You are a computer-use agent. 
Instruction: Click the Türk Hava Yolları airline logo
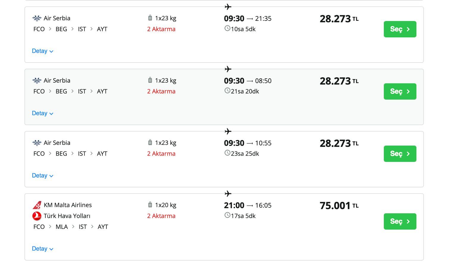tap(37, 216)
